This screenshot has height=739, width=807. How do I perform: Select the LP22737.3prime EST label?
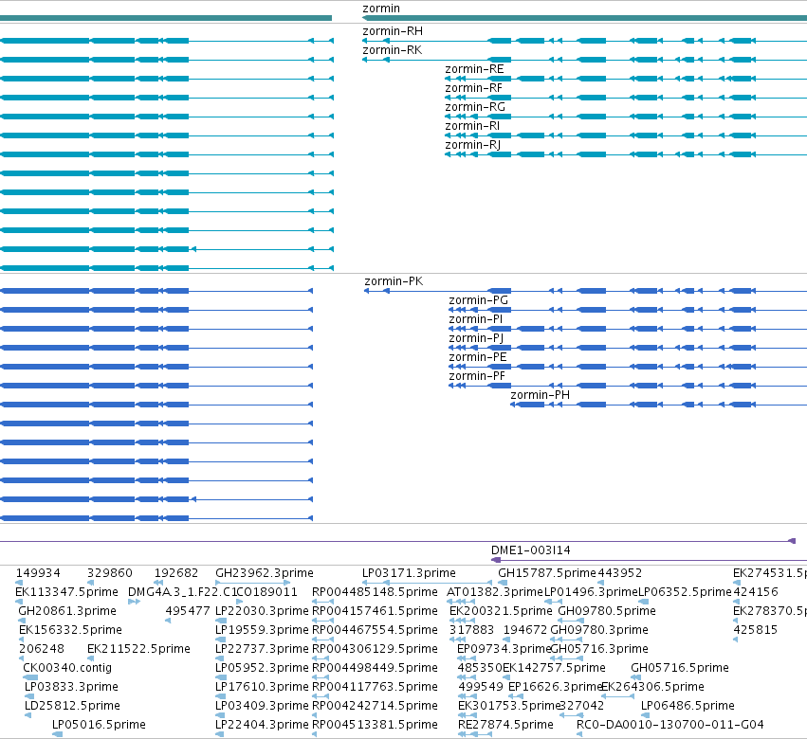tap(262, 649)
